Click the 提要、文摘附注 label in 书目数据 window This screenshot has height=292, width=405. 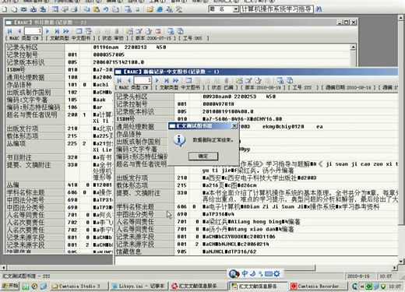[x=29, y=165]
